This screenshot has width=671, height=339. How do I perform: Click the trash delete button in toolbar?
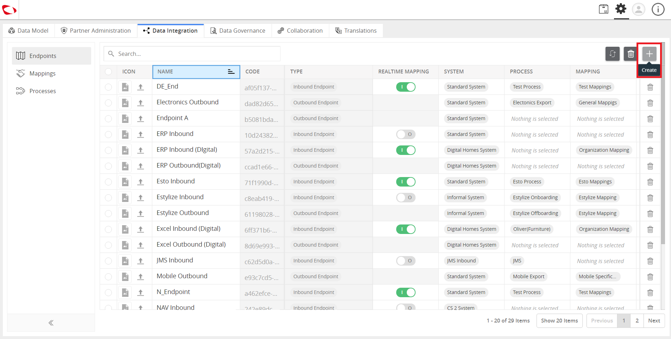coord(631,54)
